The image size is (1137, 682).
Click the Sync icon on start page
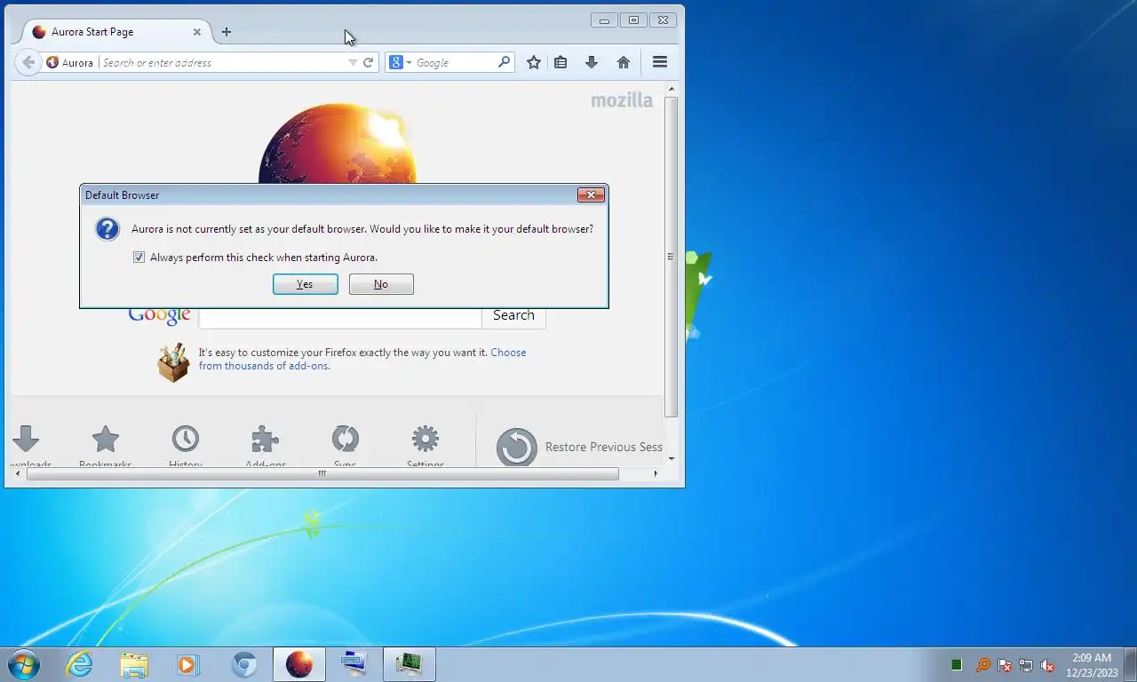coord(346,439)
